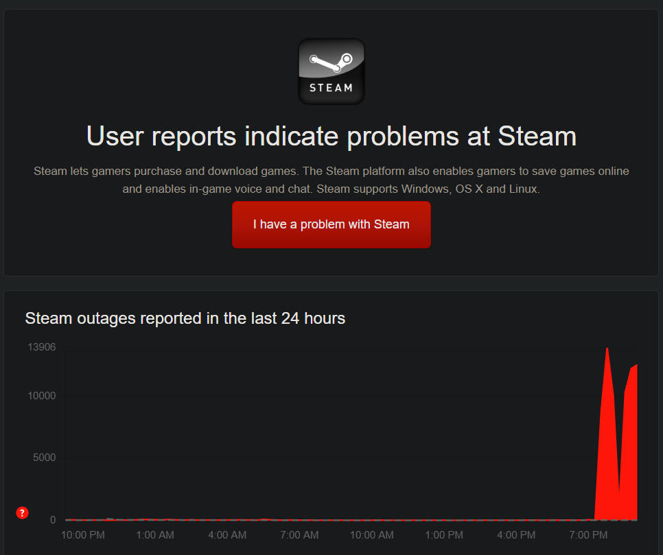Click the 13906 y-axis label
The height and width of the screenshot is (555, 663).
click(x=41, y=347)
